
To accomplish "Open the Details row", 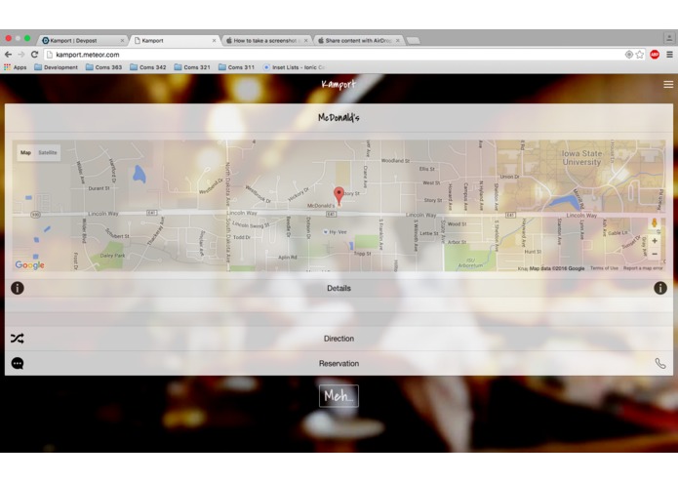I will point(339,289).
